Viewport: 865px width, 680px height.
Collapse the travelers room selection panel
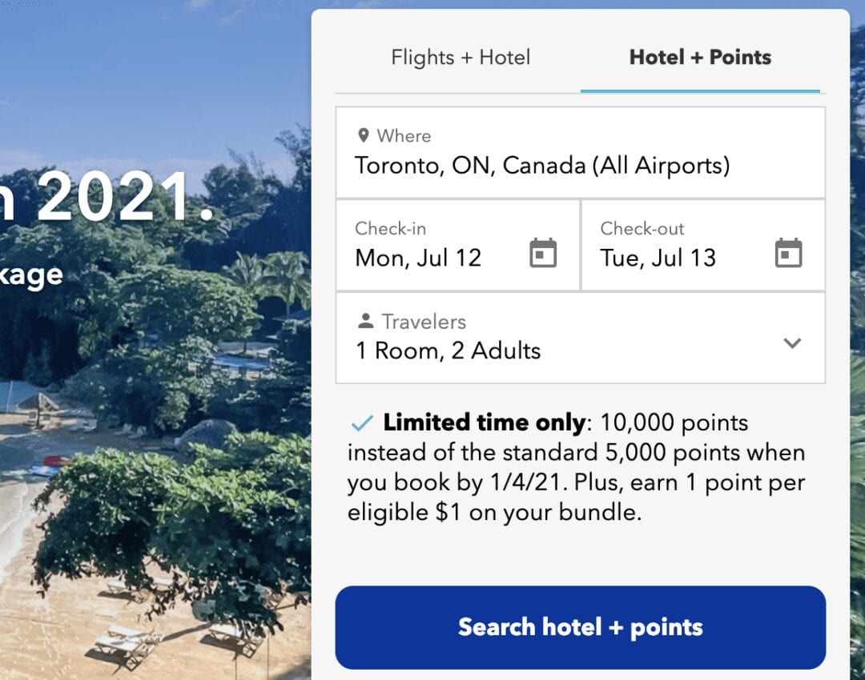click(792, 342)
